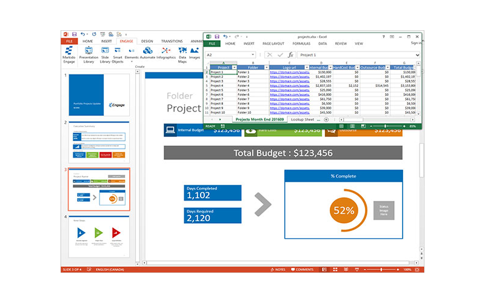The image size is (485, 303).
Task: Select slide 1 thumbnail Portfolio Projects Update
Action: click(99, 95)
